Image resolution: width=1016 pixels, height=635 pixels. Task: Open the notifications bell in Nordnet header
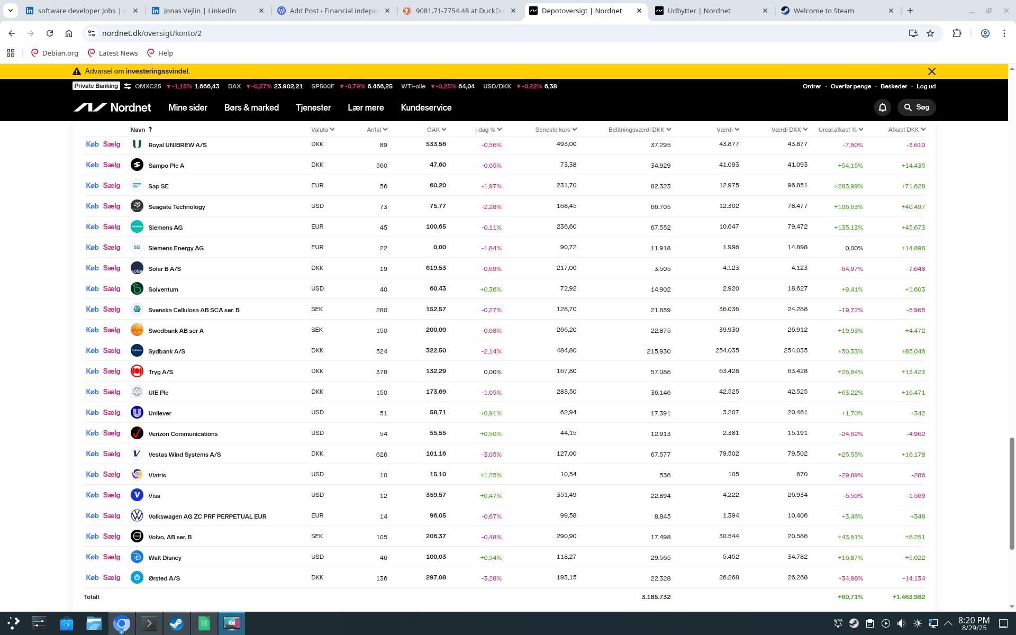tap(883, 107)
